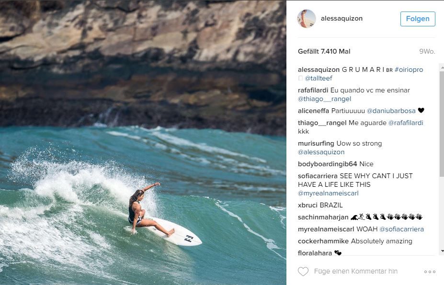444x285 pixels.
Task: View the Gefällt 7.410 Mal likes count
Action: [324, 52]
